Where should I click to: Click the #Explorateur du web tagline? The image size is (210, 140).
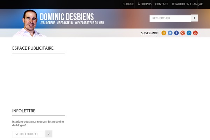tap(89, 23)
